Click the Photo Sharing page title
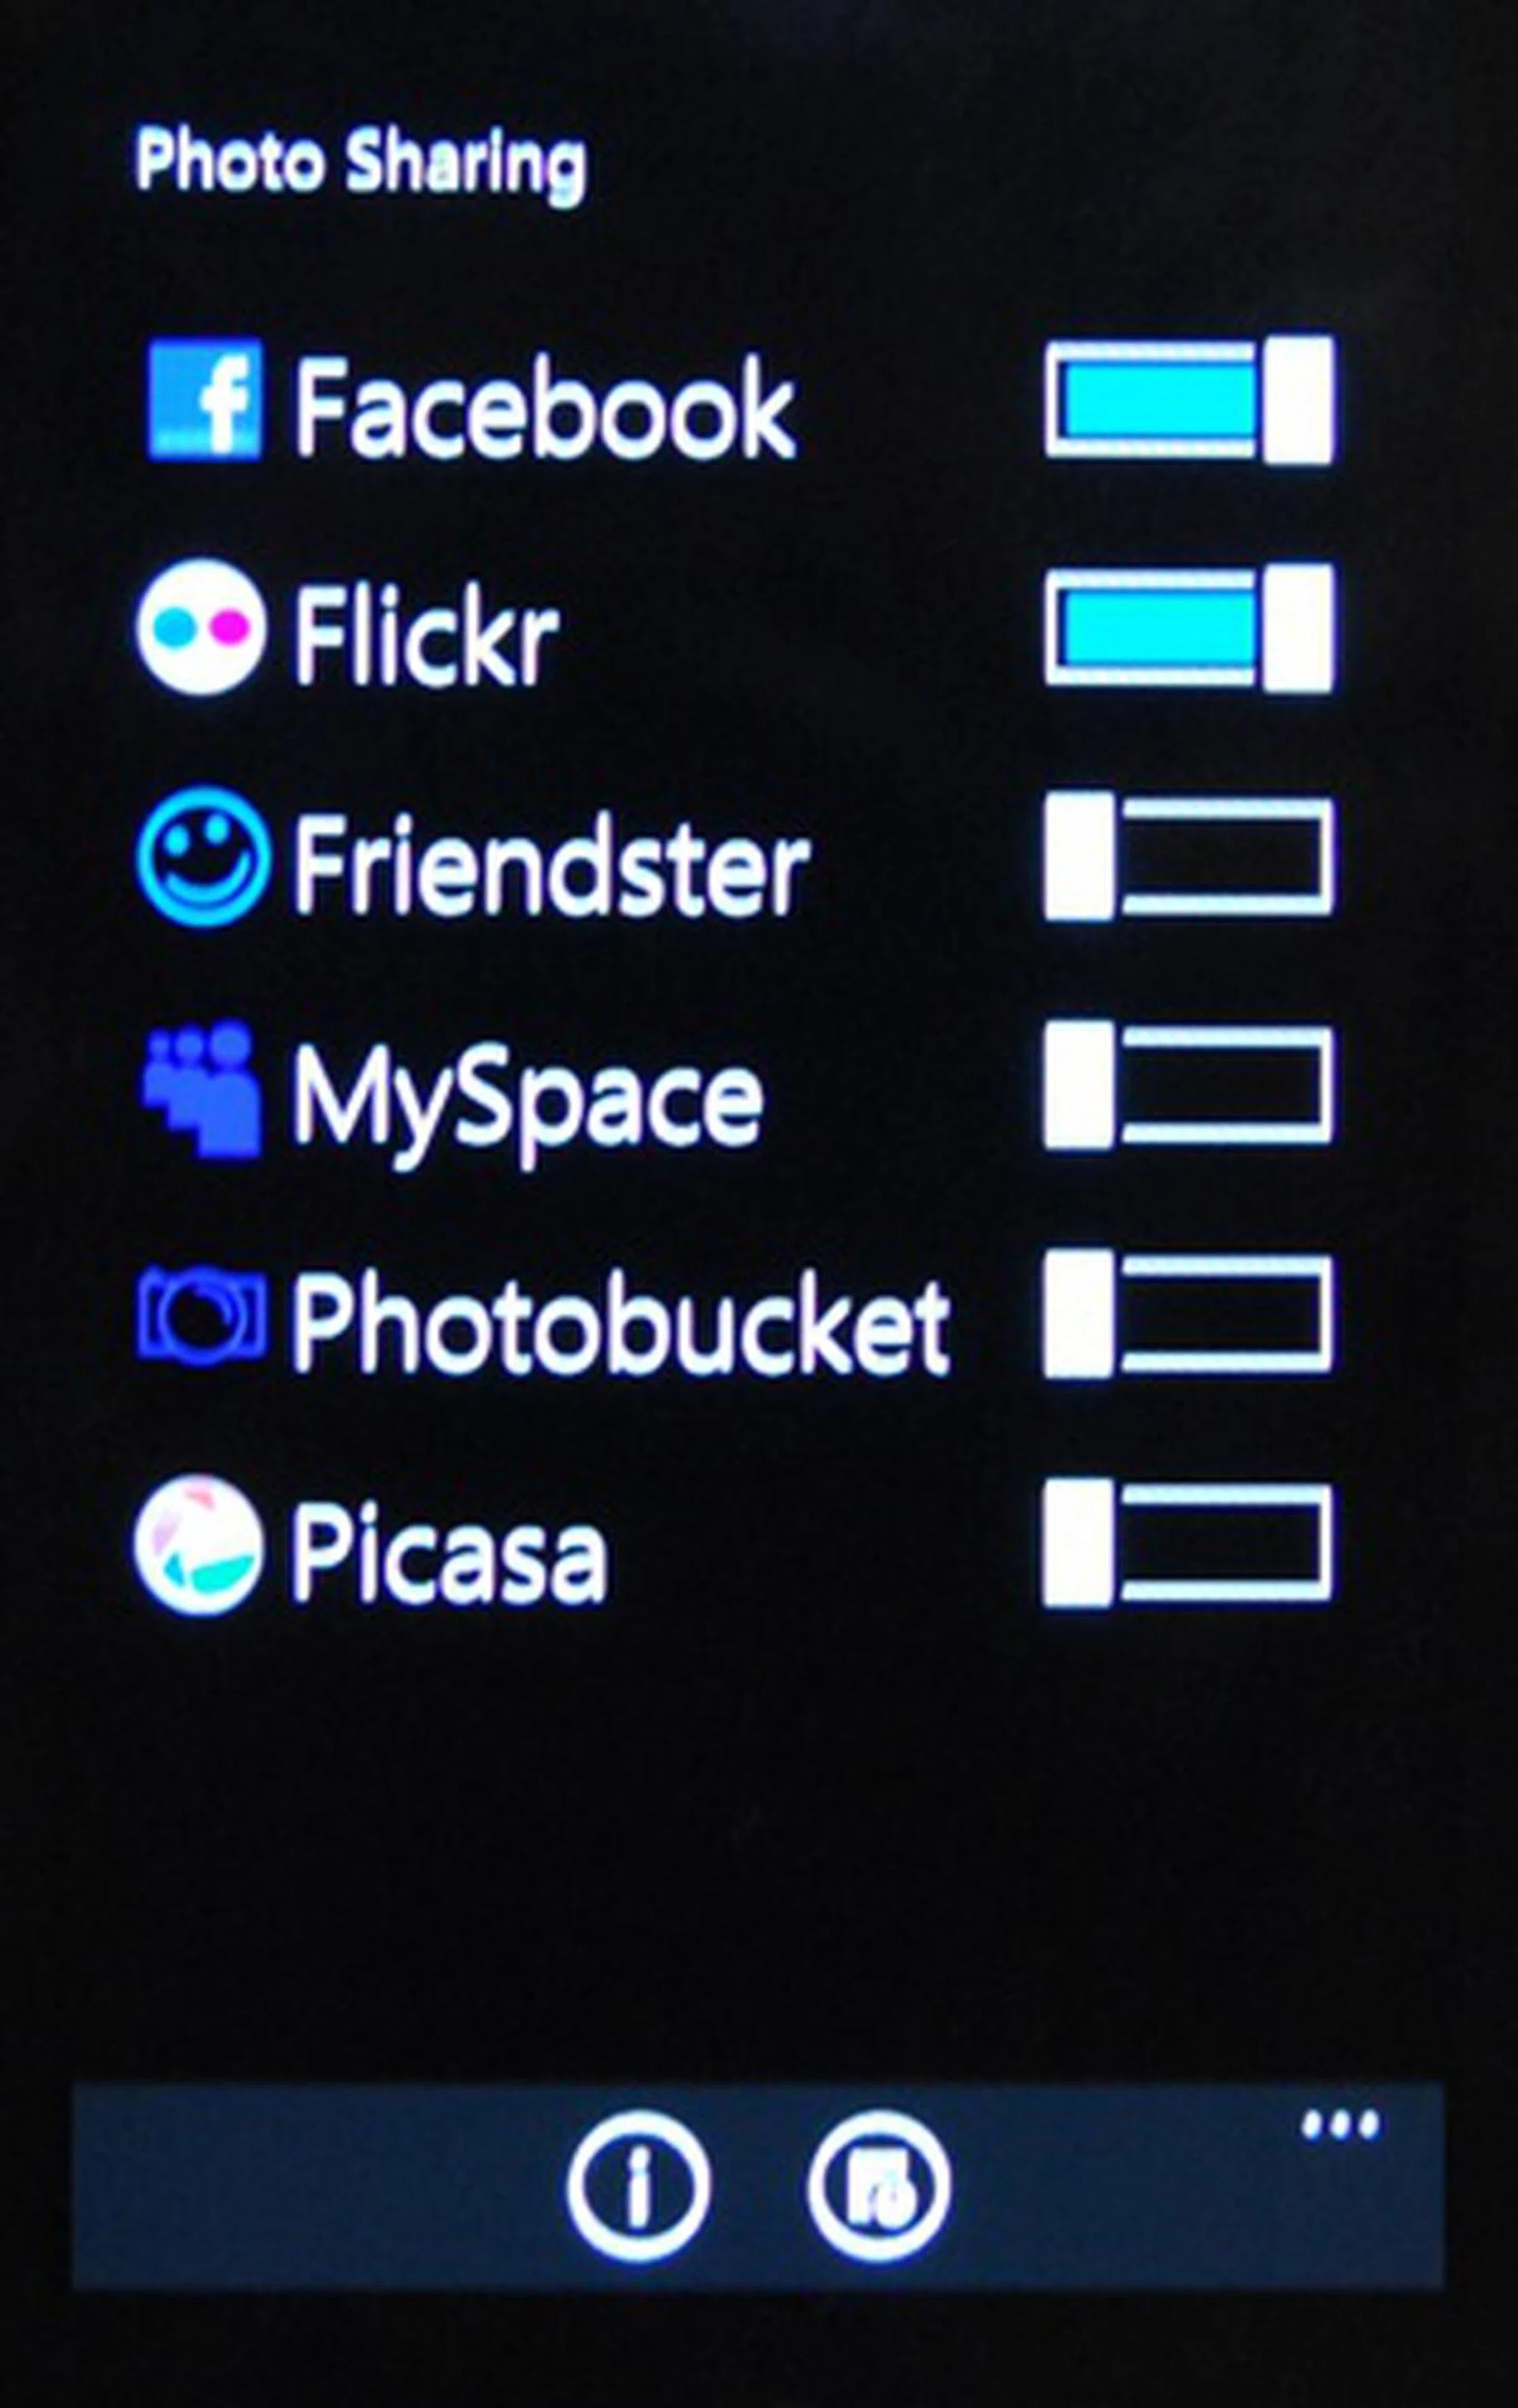 coord(360,162)
